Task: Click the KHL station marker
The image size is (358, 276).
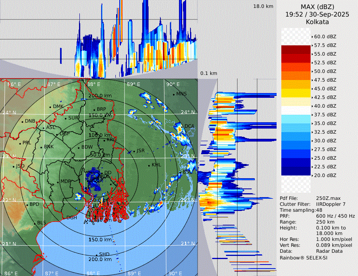Action: pyautogui.click(x=149, y=165)
